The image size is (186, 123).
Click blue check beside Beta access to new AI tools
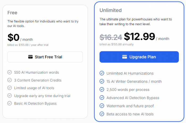[102, 114]
